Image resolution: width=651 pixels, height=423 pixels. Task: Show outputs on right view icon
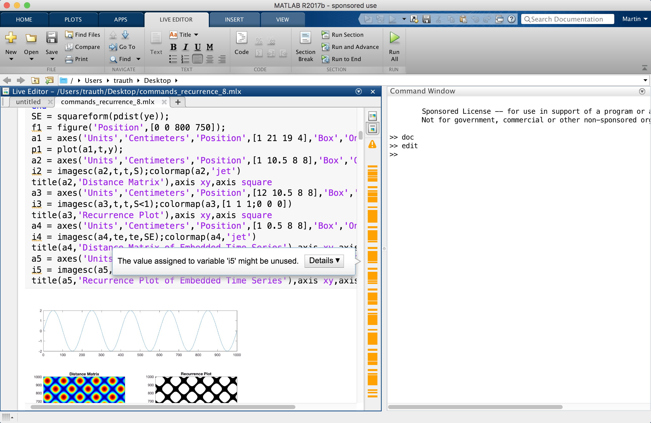372,116
